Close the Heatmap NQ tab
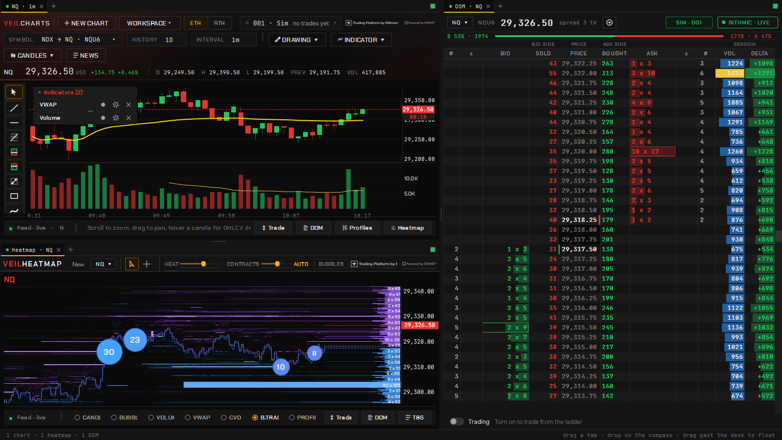782x440 pixels. 59,250
